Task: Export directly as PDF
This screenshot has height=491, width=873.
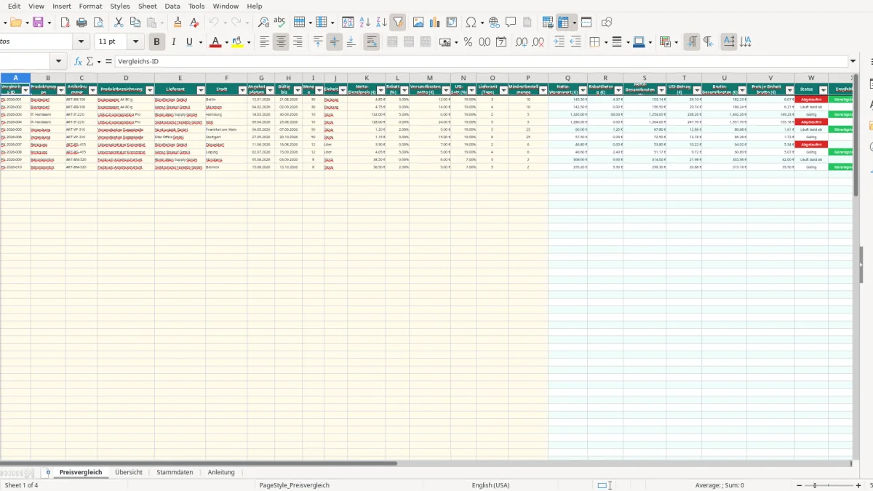Action: click(65, 23)
